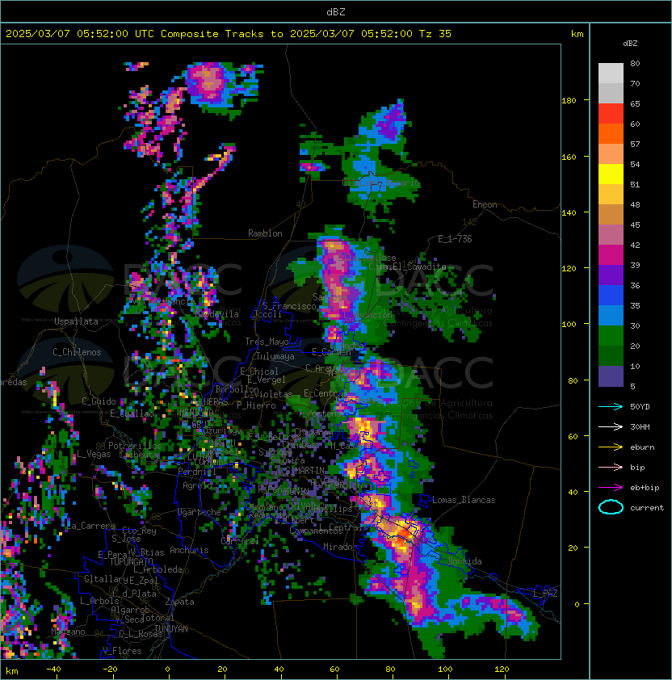
Task: Click the 'current' legend label text
Action: (647, 508)
